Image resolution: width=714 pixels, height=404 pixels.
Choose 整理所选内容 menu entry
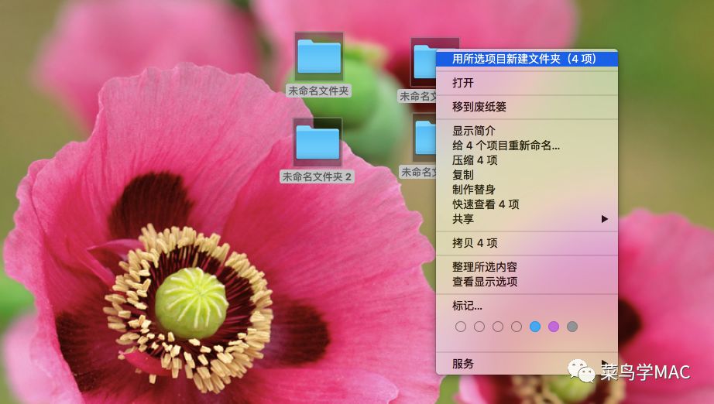pyautogui.click(x=527, y=267)
